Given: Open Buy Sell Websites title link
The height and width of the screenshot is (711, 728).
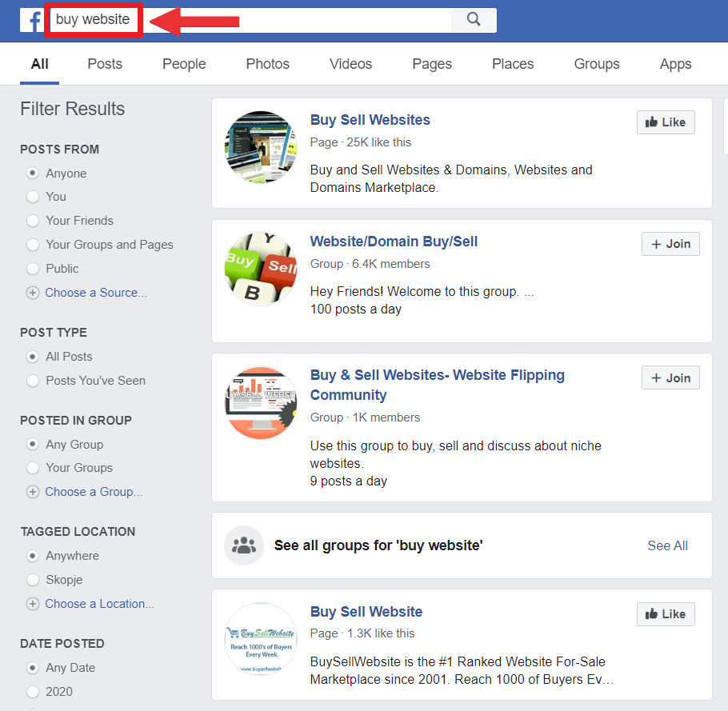Looking at the screenshot, I should point(370,120).
